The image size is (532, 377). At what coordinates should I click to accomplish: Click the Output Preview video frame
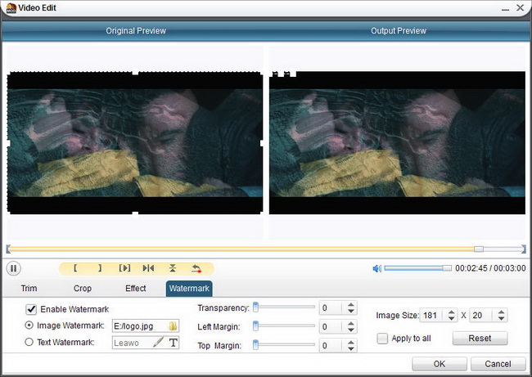pyautogui.click(x=397, y=143)
